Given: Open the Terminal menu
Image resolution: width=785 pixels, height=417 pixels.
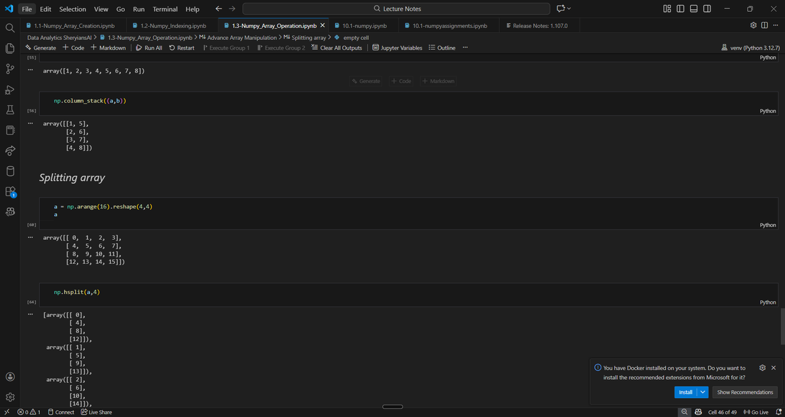Looking at the screenshot, I should pos(166,9).
